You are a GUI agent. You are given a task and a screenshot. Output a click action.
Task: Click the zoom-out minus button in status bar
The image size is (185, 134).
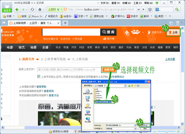coord(155,132)
